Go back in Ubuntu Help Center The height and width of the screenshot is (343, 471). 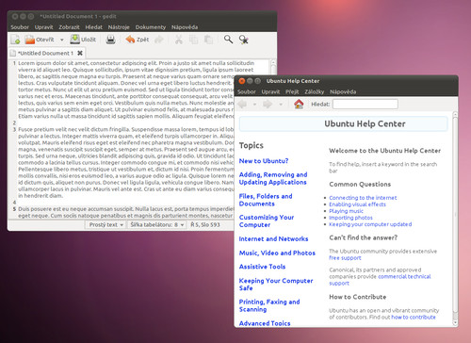tap(242, 104)
